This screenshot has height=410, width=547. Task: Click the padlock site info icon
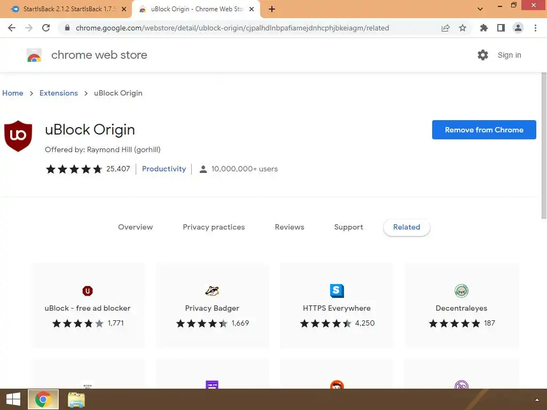click(x=67, y=28)
